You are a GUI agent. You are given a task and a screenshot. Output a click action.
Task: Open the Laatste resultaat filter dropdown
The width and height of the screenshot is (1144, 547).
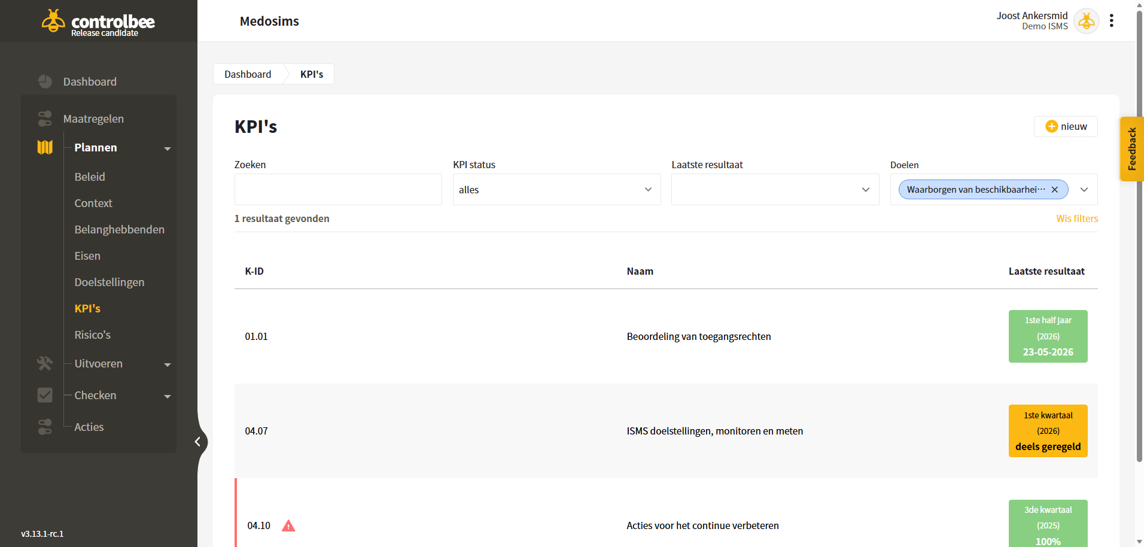[x=775, y=190]
